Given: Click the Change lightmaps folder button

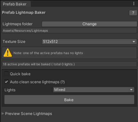Looking at the screenshot, I should click(x=90, y=24).
